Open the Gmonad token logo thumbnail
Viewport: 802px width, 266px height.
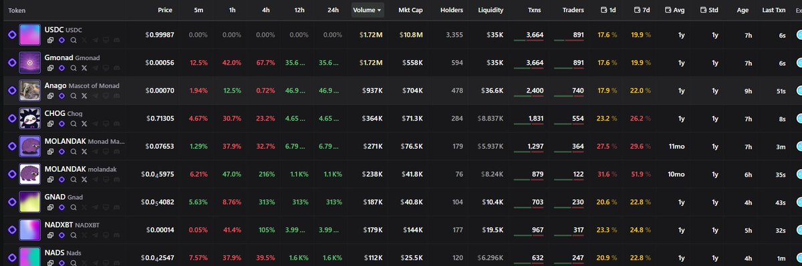(29, 62)
